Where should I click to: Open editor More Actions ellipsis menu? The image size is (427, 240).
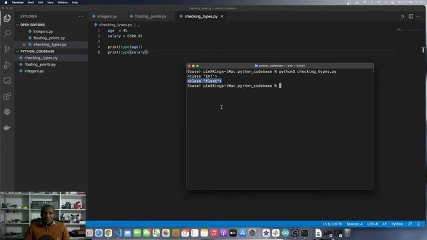click(x=418, y=16)
